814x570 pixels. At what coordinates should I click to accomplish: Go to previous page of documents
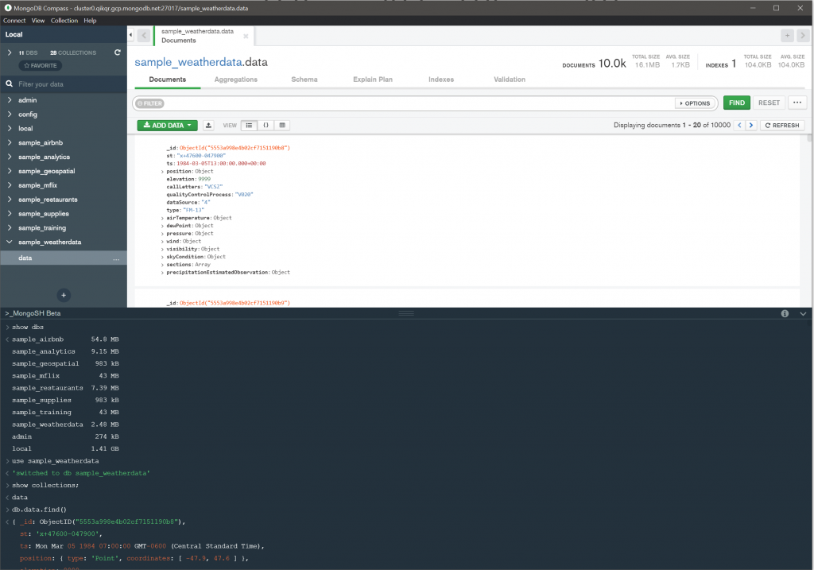pyautogui.click(x=739, y=125)
